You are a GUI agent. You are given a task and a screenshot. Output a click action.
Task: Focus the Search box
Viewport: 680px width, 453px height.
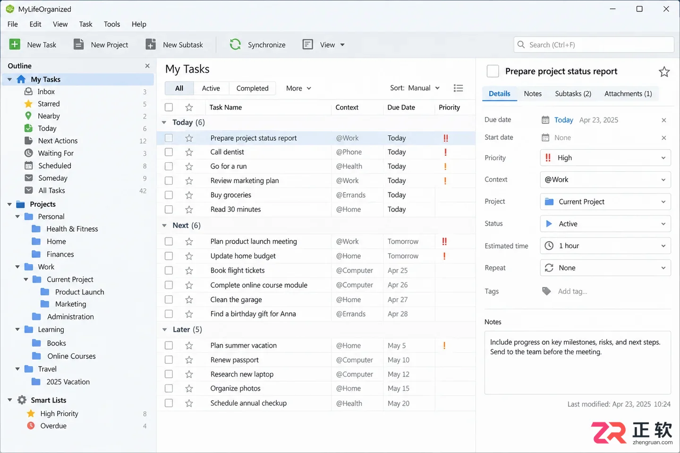[x=594, y=45]
